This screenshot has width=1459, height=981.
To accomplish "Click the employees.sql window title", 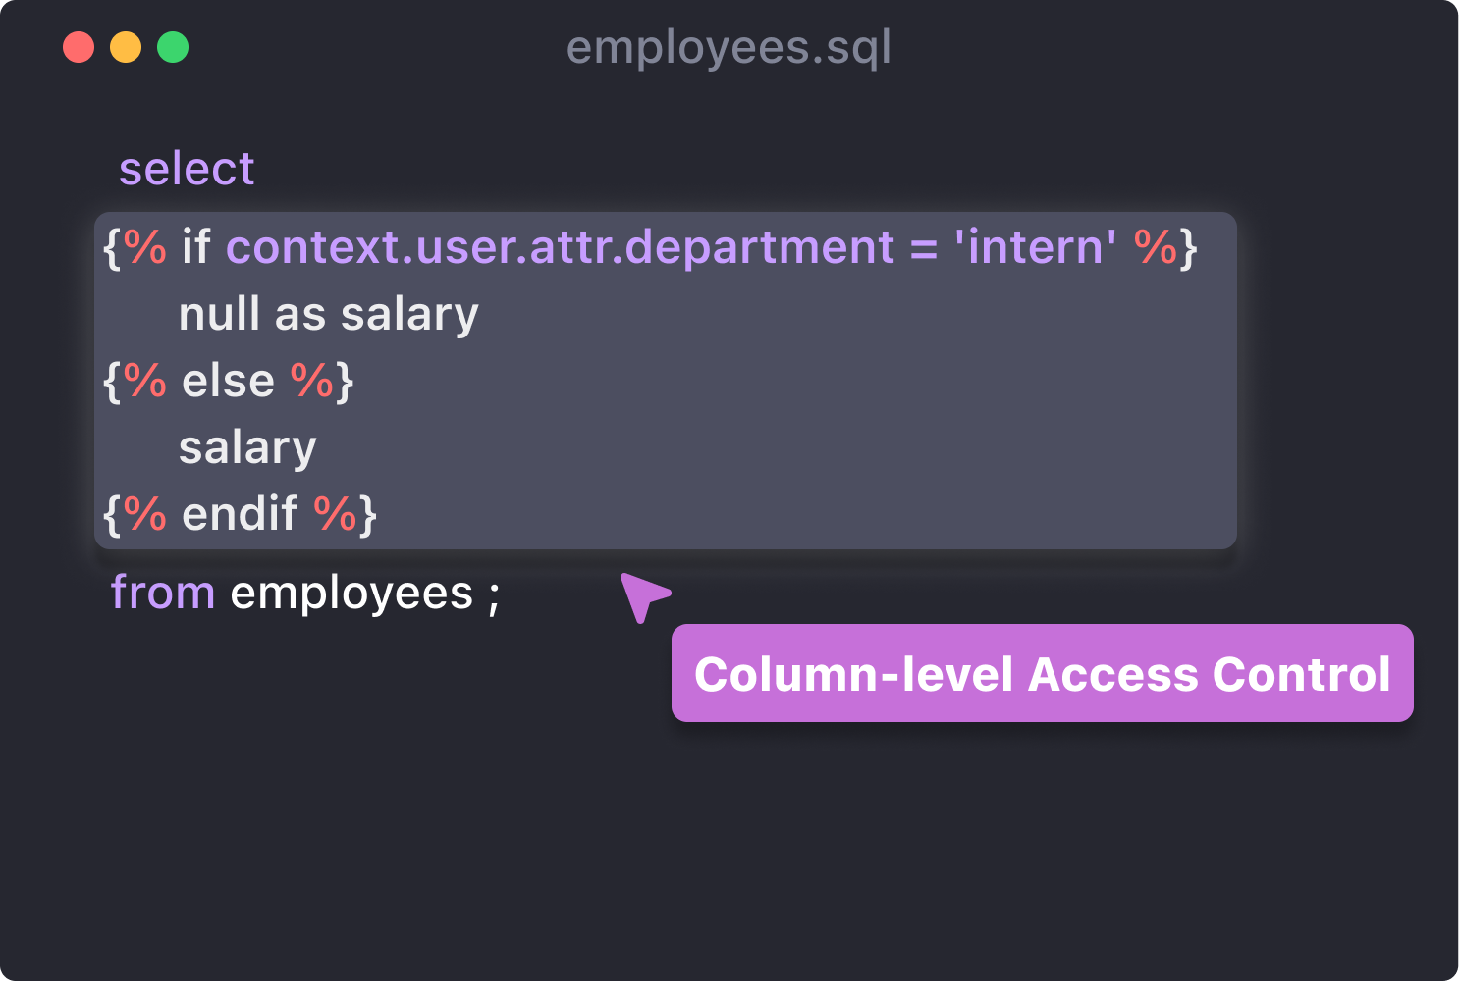I will (x=729, y=47).
